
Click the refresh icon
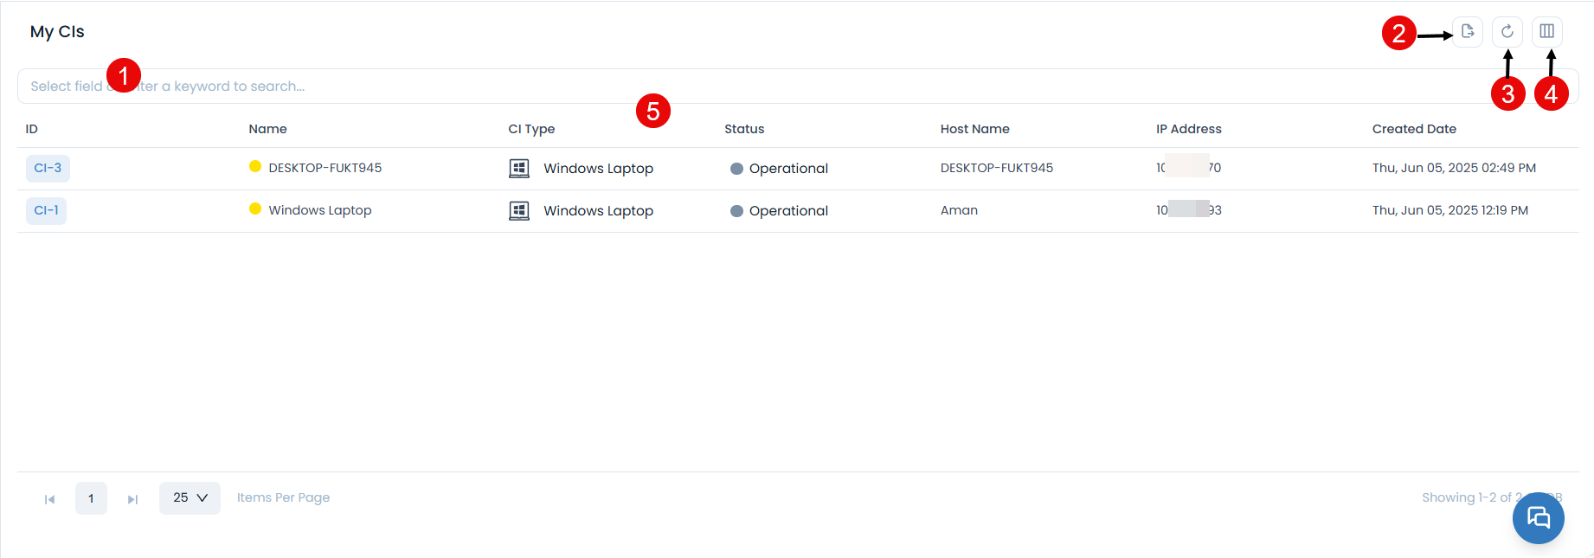[1507, 32]
